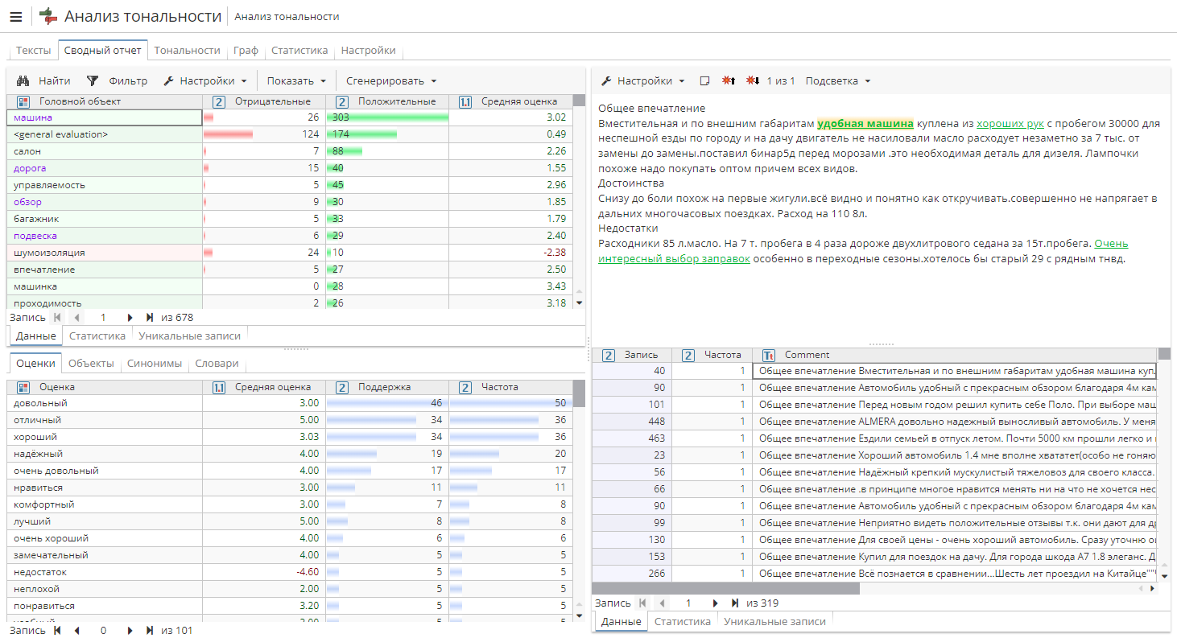Open the Фильтр funnel tool
Screen dimensions: 1177x638
(x=117, y=80)
